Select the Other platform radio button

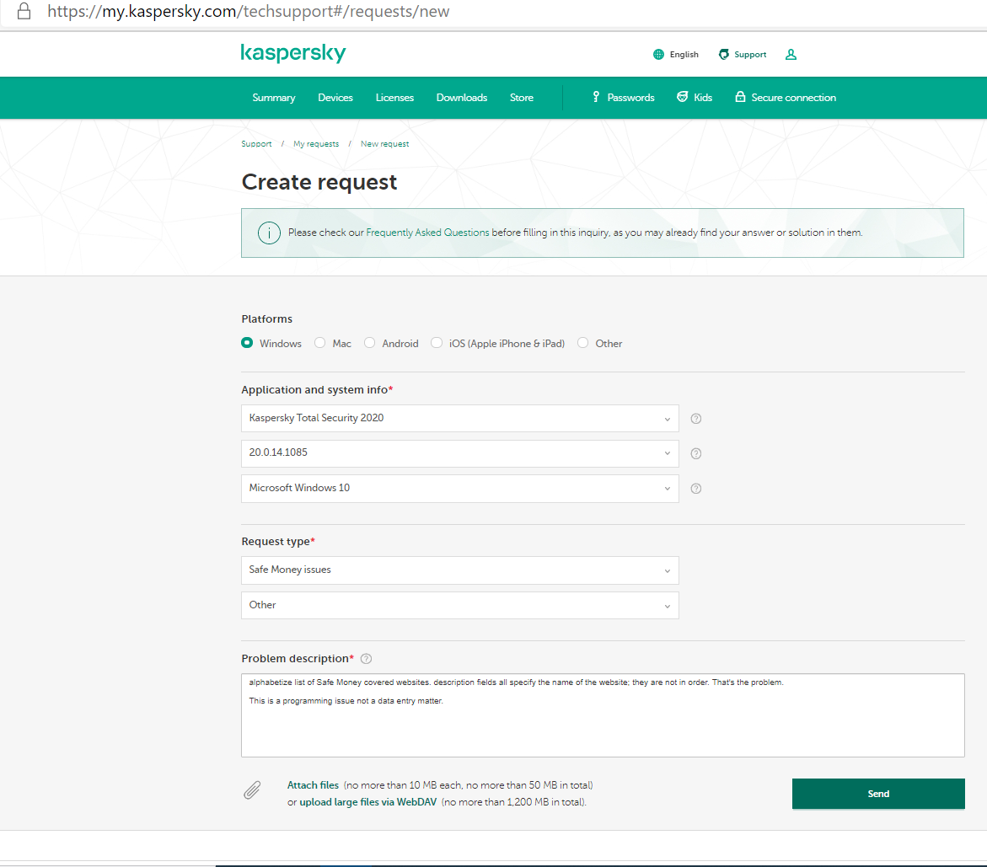click(x=583, y=343)
